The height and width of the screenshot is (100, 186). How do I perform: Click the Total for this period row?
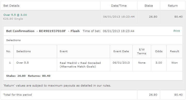(x=93, y=95)
